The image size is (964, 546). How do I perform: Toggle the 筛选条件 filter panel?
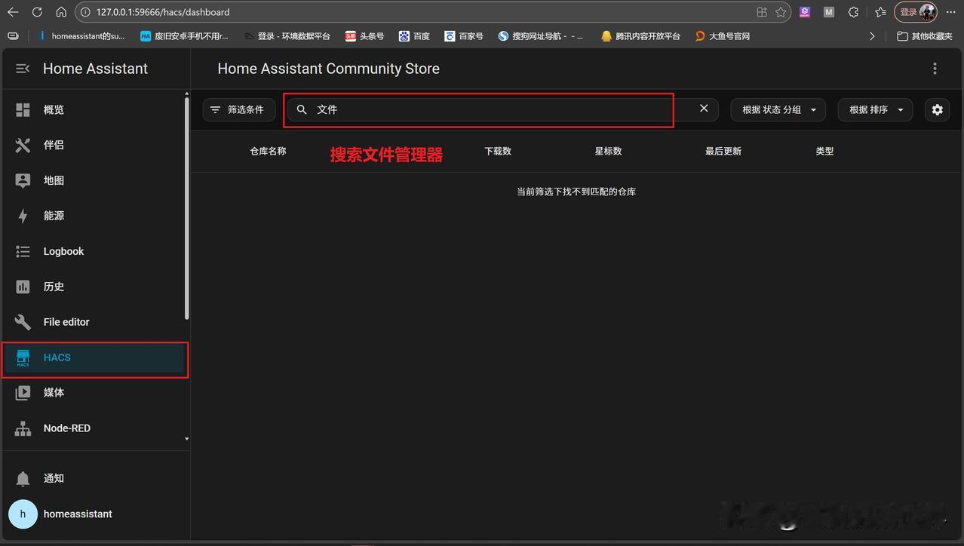(238, 109)
